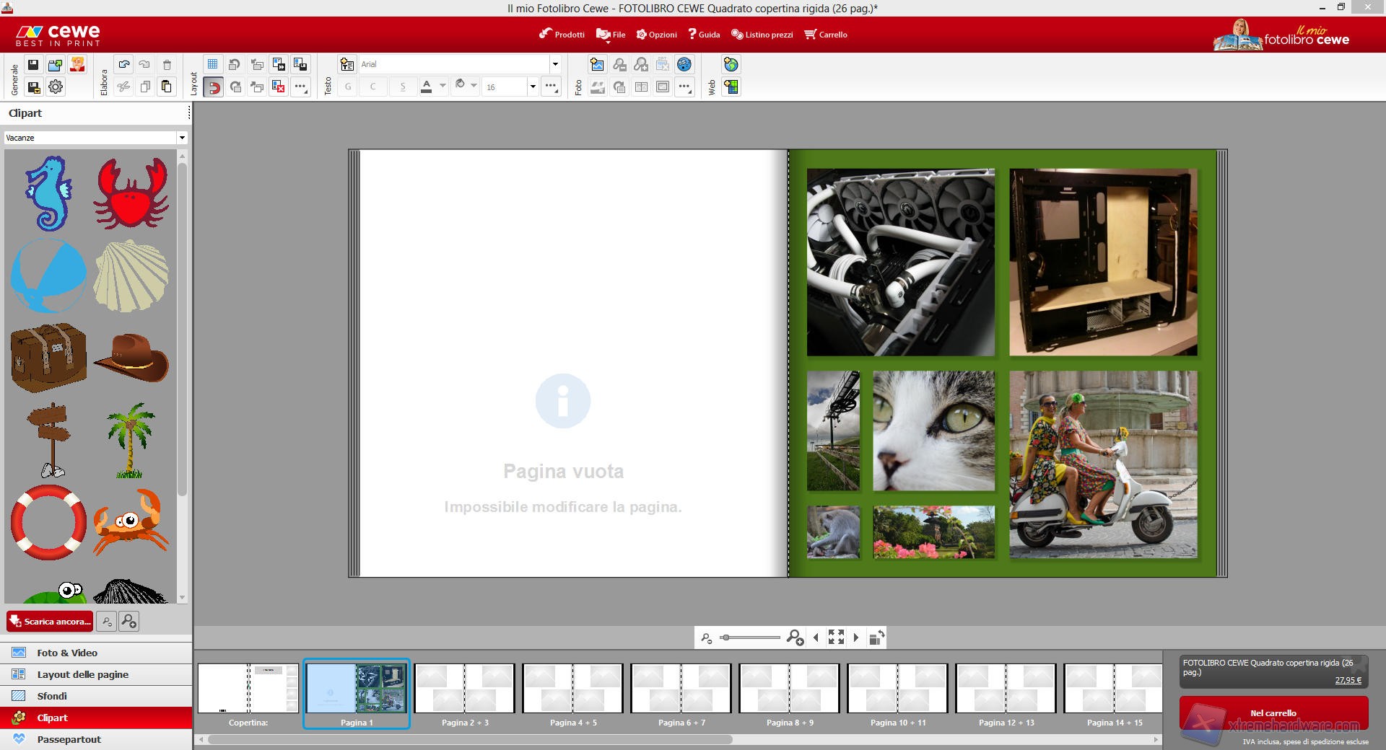The height and width of the screenshot is (750, 1386).
Task: Click the add photo icon in Foto group
Action: pyautogui.click(x=597, y=65)
